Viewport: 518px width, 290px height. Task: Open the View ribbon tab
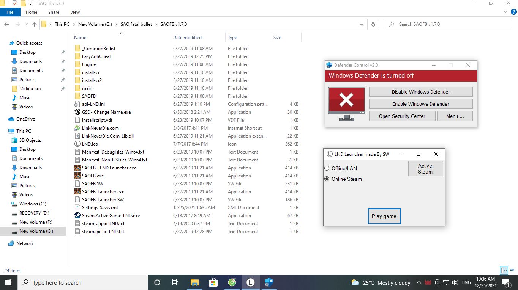75,12
